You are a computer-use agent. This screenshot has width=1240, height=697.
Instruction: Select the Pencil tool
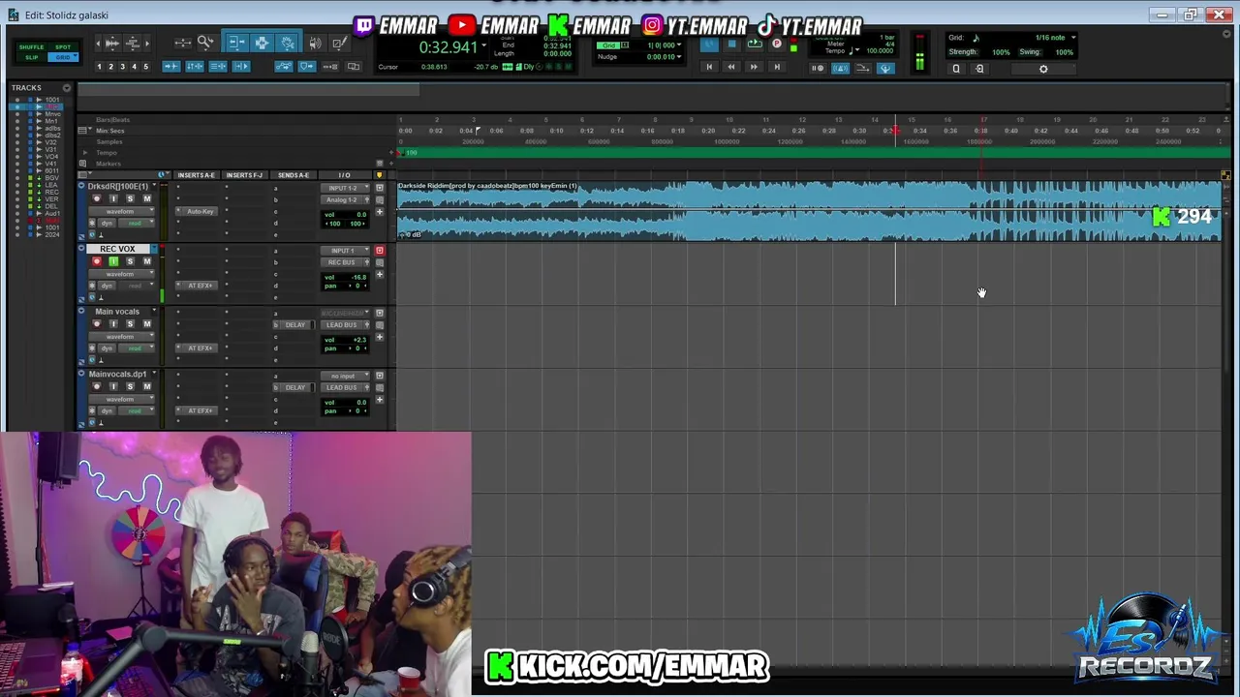[x=339, y=43]
